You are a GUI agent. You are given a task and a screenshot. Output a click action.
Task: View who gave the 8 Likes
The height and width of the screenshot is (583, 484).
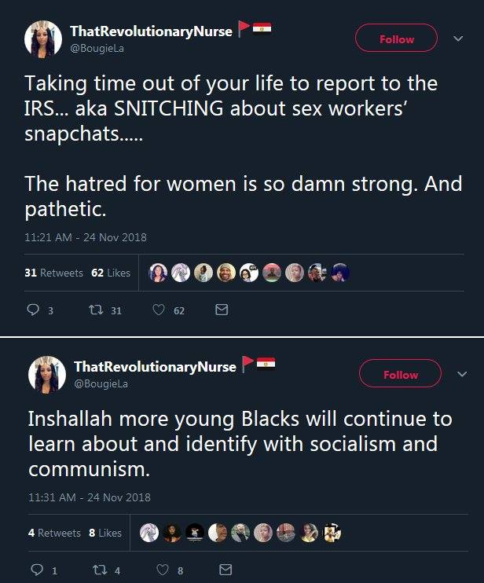click(x=105, y=533)
